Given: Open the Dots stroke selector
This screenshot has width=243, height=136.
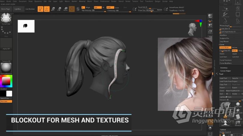Looking at the screenshot, I should (x=6, y=31).
